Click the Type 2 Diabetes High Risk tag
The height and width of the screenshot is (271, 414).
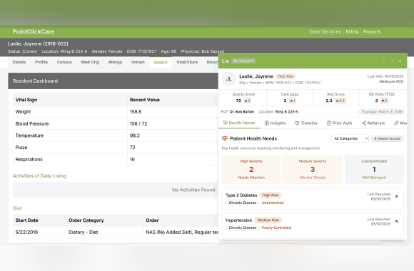tap(271, 195)
